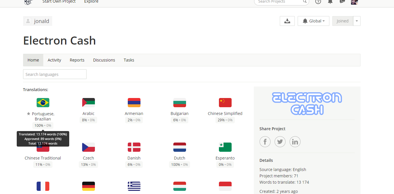Focus the Search languages input
Image resolution: width=394 pixels, height=194 pixels.
[55, 74]
